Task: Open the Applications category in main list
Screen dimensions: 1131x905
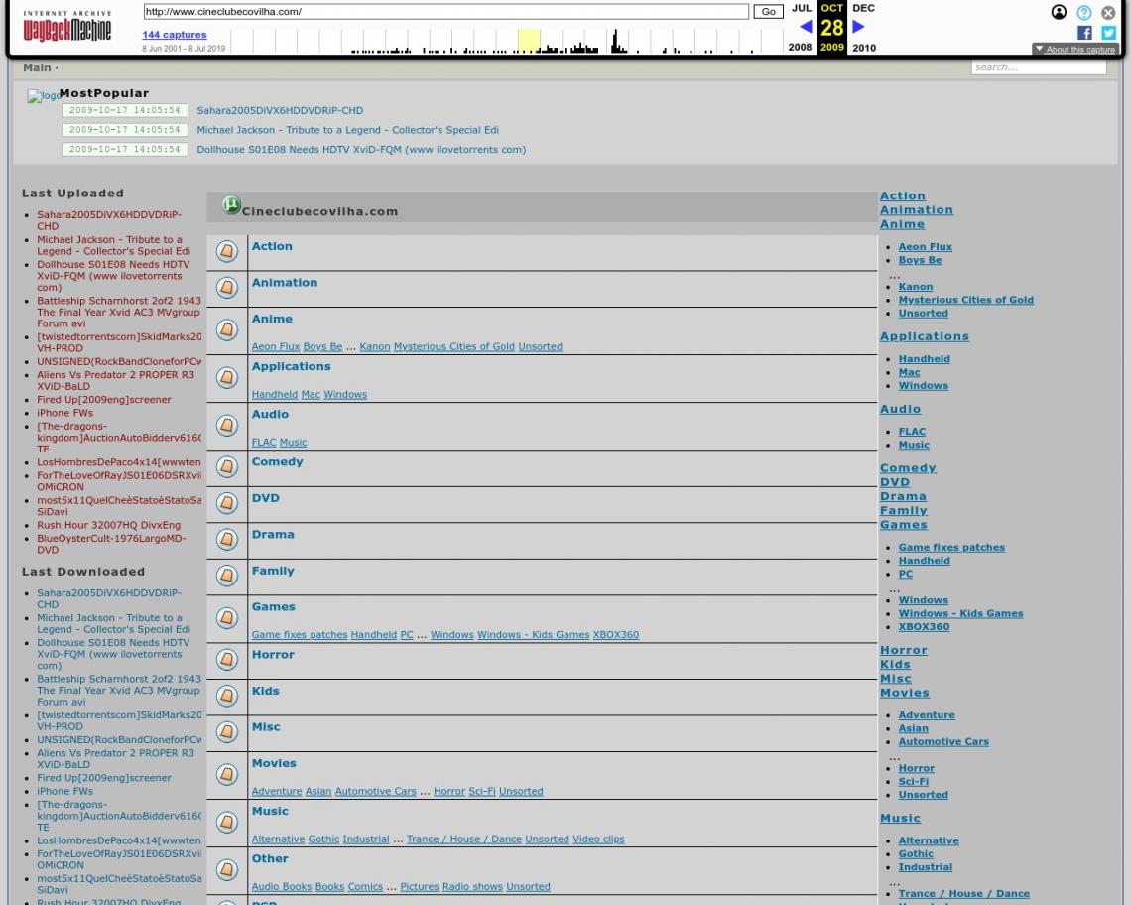Action: click(x=292, y=366)
